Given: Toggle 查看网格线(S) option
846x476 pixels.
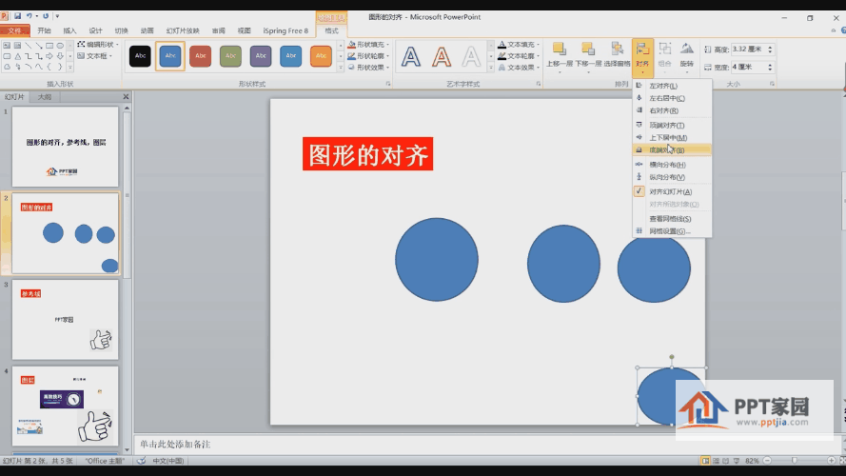Looking at the screenshot, I should point(672,218).
